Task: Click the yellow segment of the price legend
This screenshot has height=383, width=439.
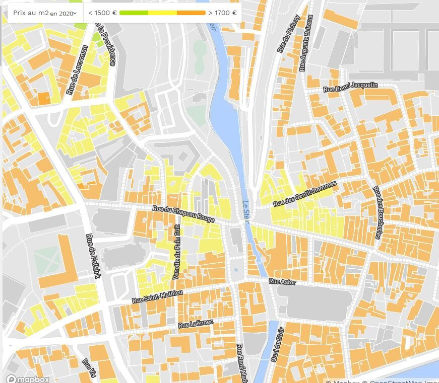Action: [162, 13]
